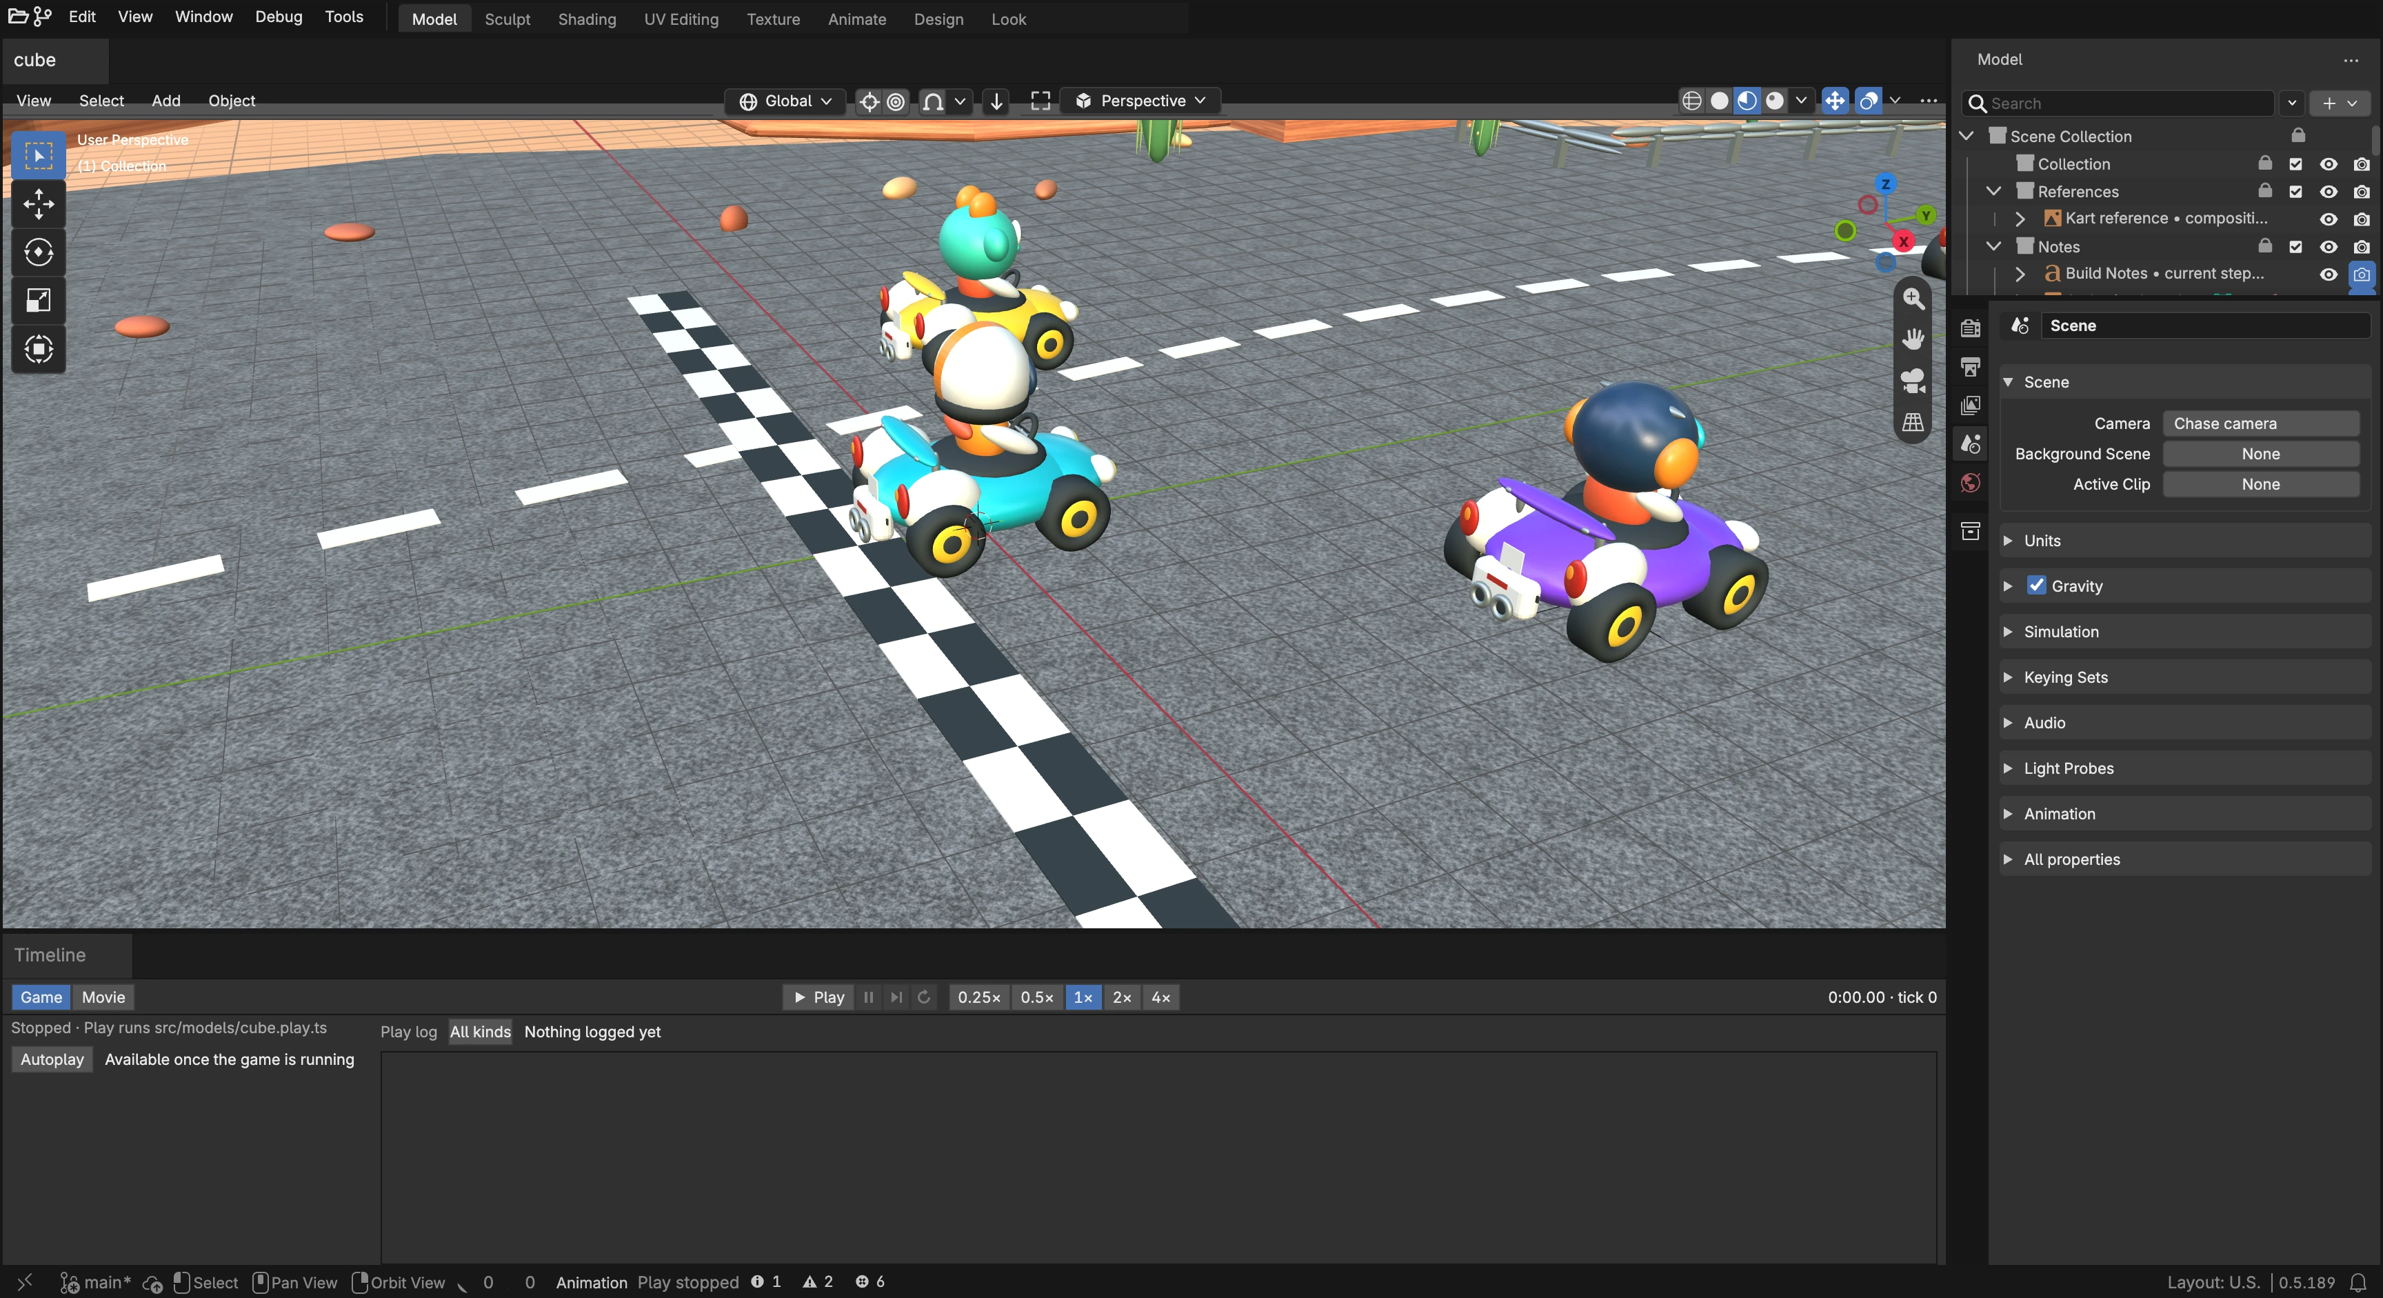Viewport: 2383px width, 1298px height.
Task: Open the Render properties tab icon
Action: (1971, 328)
